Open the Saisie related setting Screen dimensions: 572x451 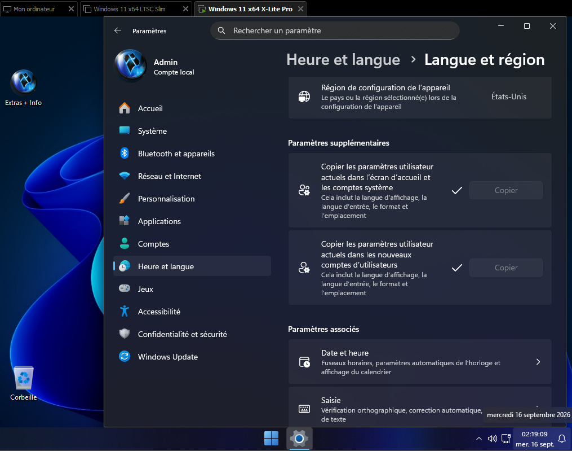click(x=419, y=407)
